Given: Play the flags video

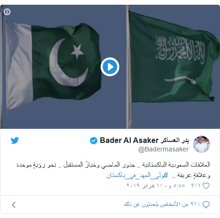Looking at the screenshot, I should 110,67.
